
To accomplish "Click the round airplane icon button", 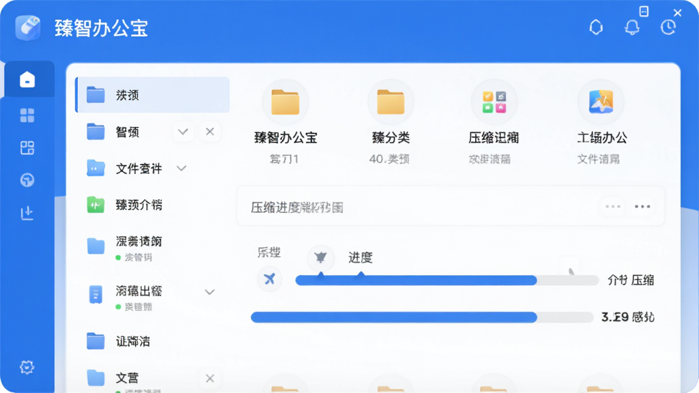I will pos(269,279).
